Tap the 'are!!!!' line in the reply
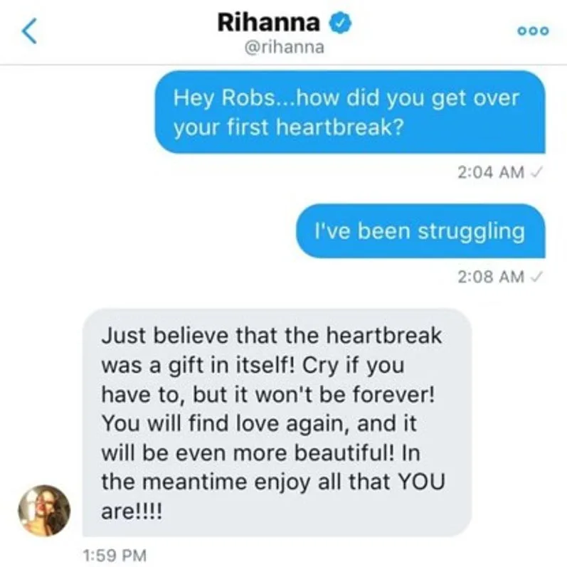The width and height of the screenshot is (567, 567). click(x=132, y=511)
